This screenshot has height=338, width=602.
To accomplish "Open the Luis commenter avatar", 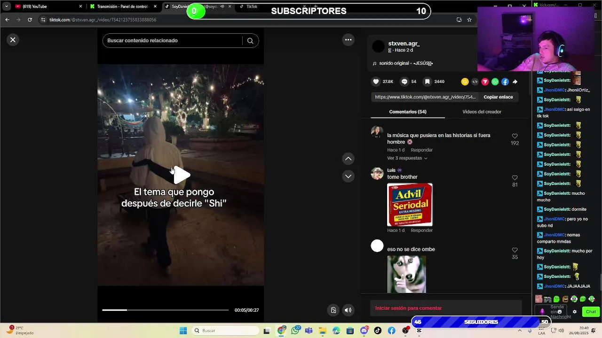I will coord(377,174).
